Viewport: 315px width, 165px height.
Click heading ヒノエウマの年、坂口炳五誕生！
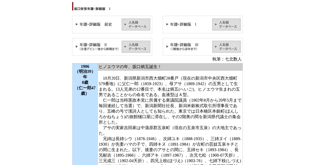pyautogui.click(x=130, y=67)
